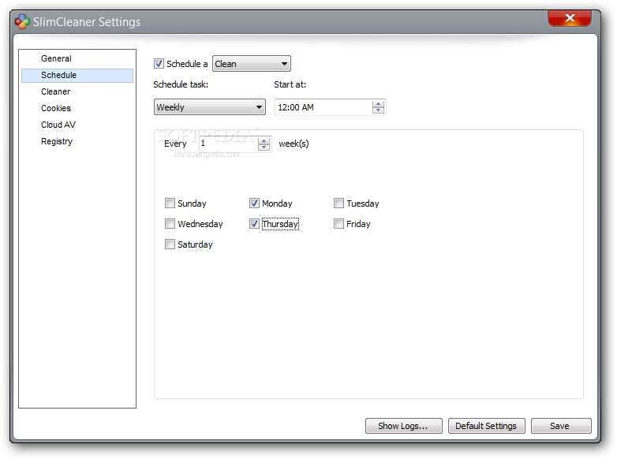Check the Wednesday checkbox
Screen dimensions: 617x459
170,224
